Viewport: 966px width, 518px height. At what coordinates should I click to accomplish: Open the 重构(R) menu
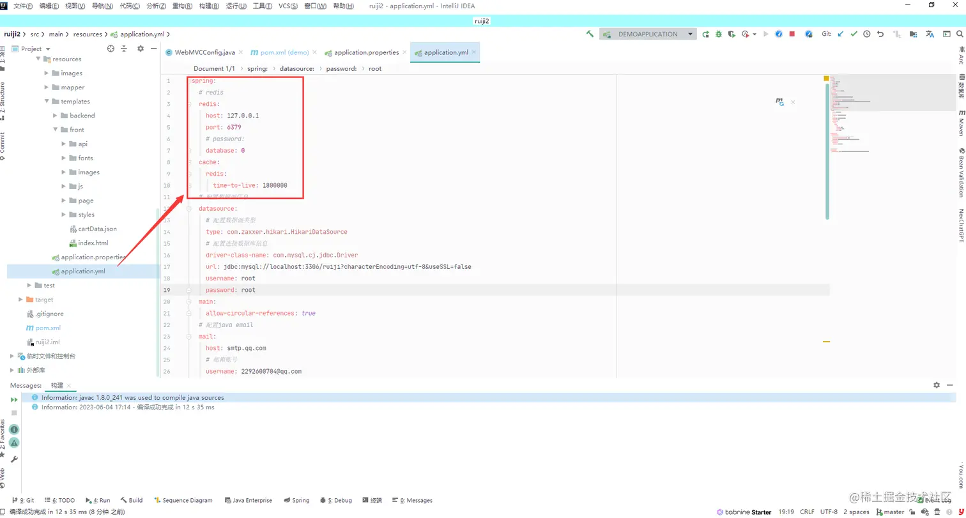[x=183, y=6]
